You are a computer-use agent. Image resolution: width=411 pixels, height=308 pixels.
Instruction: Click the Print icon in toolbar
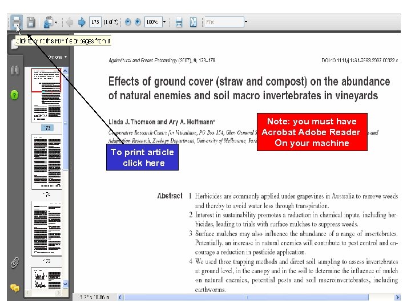16,22
